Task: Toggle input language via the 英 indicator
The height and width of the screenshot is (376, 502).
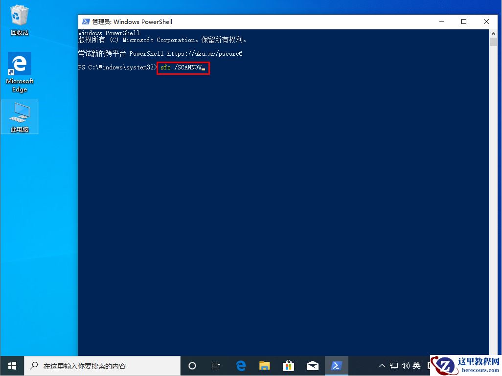Action: (417, 365)
